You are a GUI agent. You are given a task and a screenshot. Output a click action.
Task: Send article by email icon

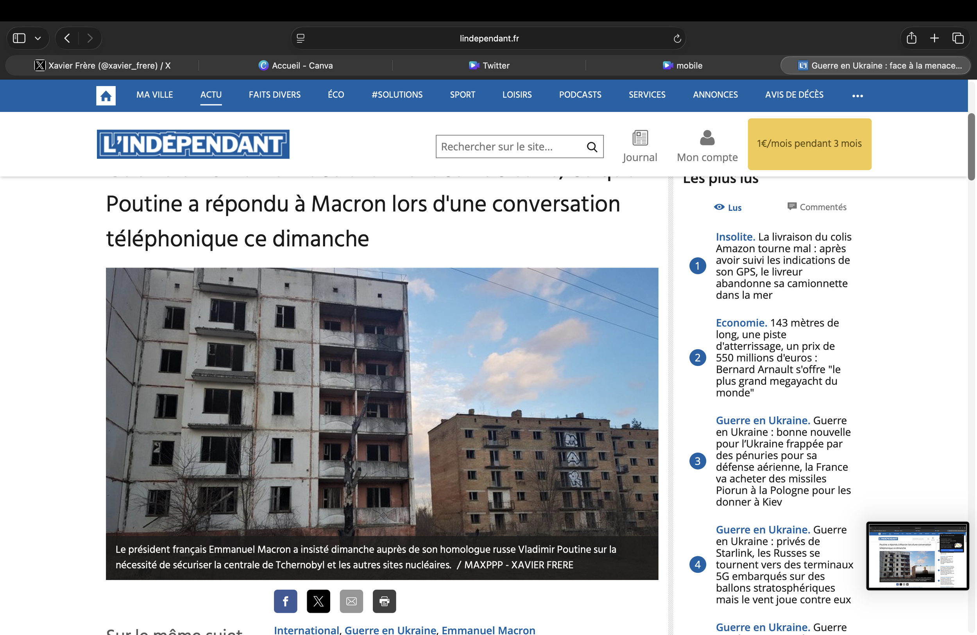pos(351,601)
